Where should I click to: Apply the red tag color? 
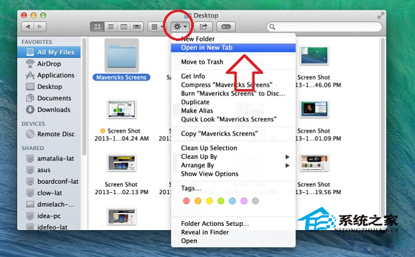(186, 201)
